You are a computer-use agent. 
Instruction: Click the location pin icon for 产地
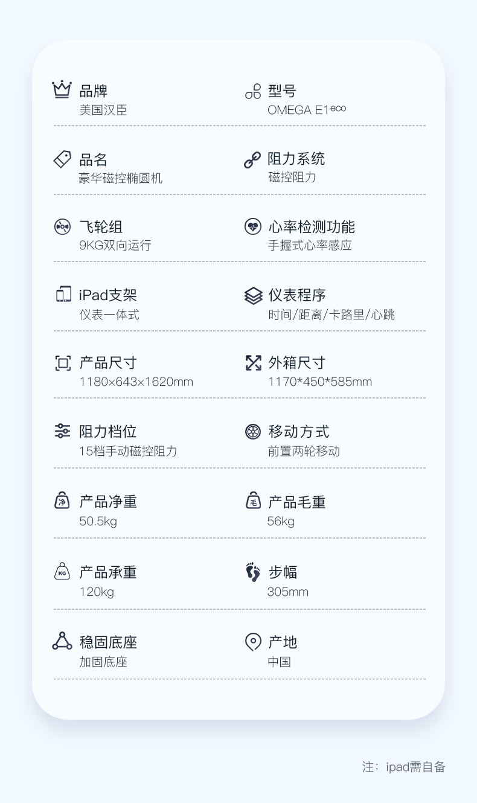click(x=253, y=642)
